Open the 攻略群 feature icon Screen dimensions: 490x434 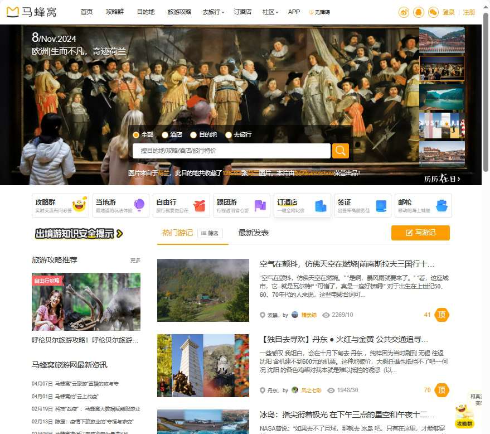(x=60, y=205)
